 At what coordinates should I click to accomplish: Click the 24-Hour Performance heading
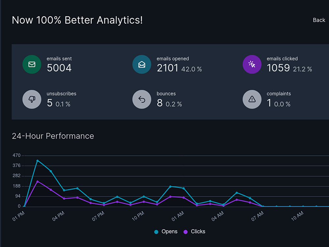53,136
